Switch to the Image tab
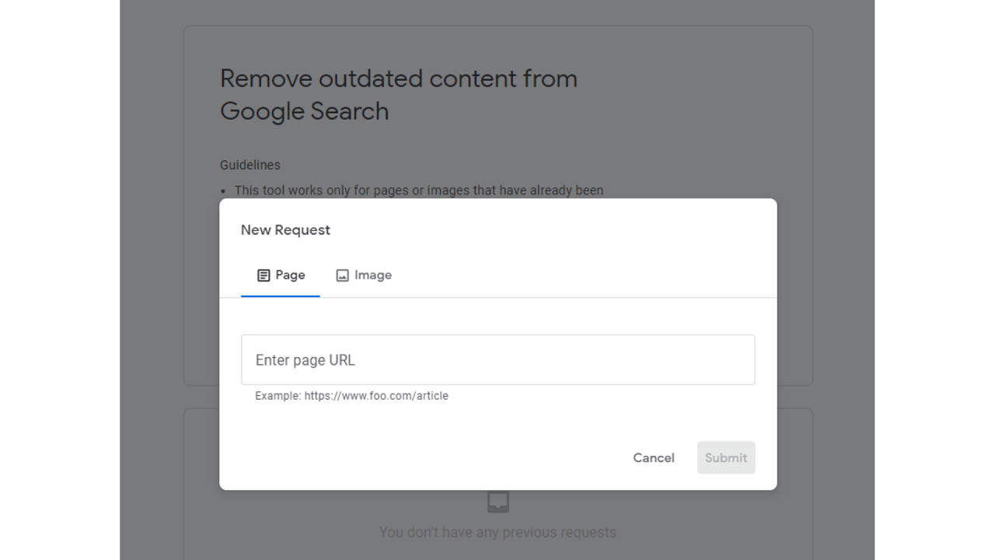995x560 pixels. coord(364,275)
